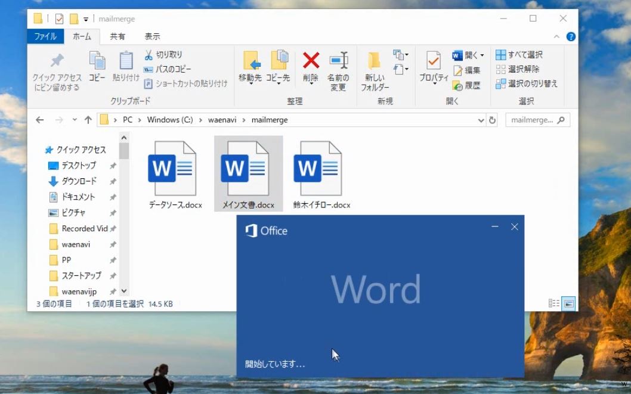This screenshot has width=631, height=394.
Task: Click Invert selection (選択の切り替え)
Action: [x=527, y=83]
